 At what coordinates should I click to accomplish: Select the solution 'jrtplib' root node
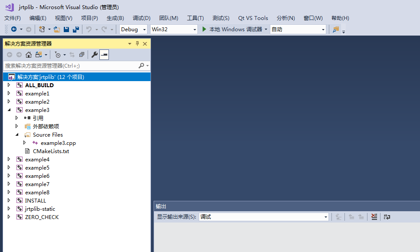pyautogui.click(x=77, y=77)
